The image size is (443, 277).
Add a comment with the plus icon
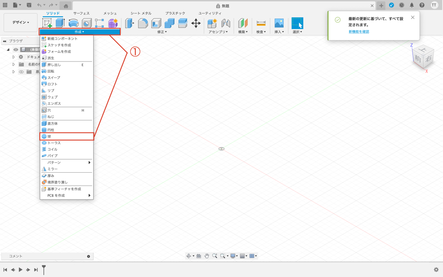point(88,256)
